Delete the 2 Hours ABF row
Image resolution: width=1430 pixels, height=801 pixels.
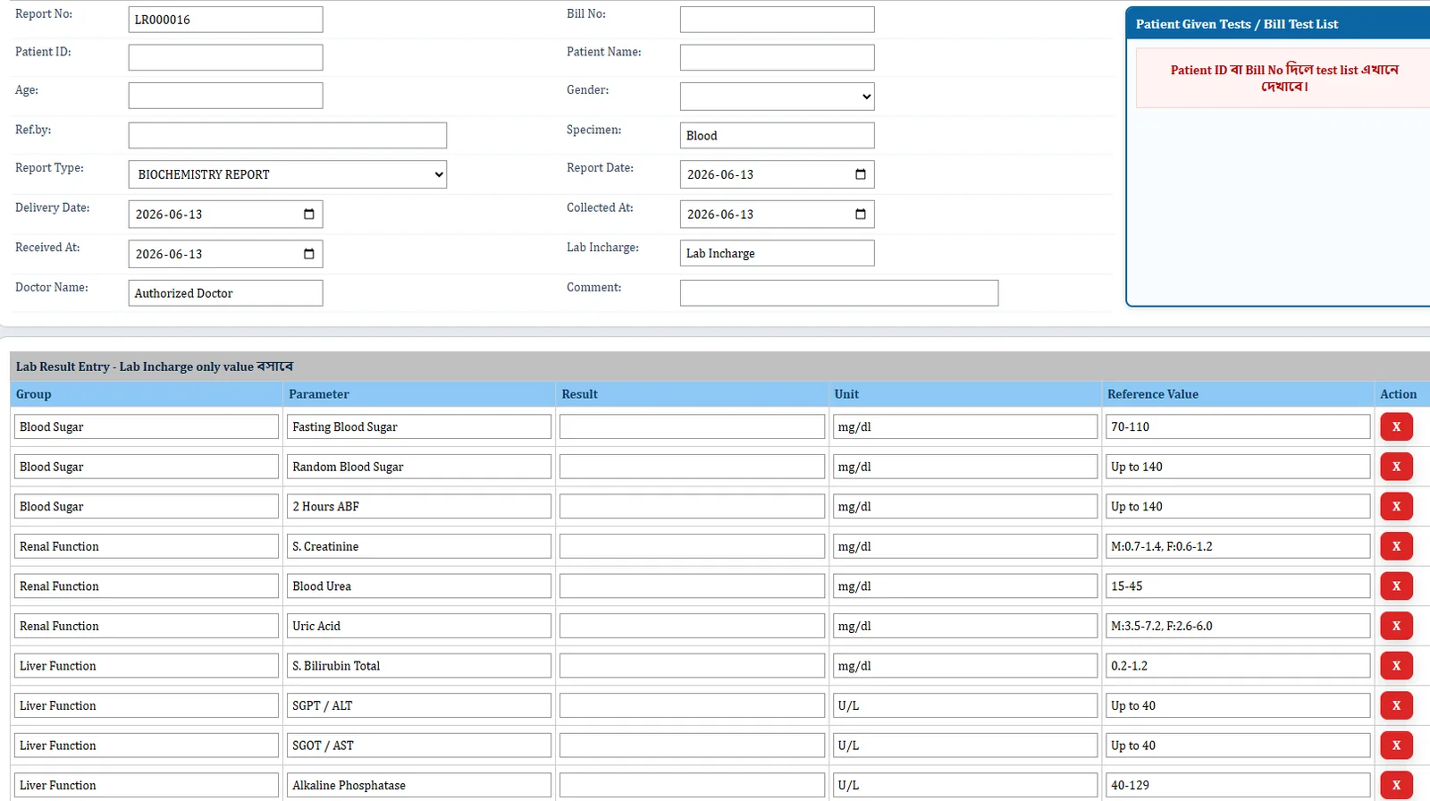tap(1396, 506)
